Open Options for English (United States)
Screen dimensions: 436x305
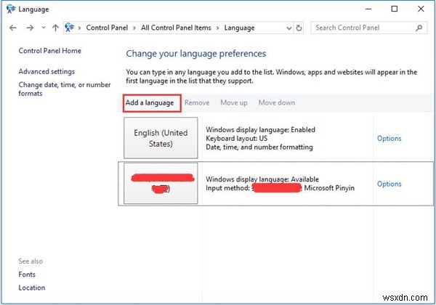[389, 138]
